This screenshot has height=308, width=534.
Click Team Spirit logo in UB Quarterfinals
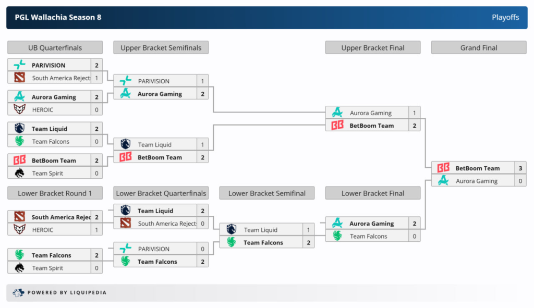click(x=20, y=173)
